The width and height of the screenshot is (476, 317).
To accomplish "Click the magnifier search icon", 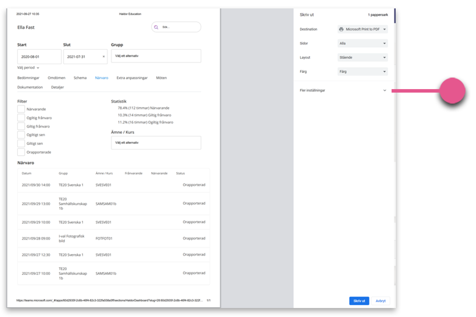I will tap(156, 27).
